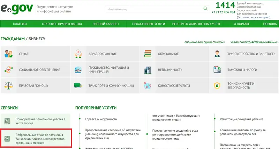The image size is (279, 149).
Task: Expand Услуги по государственным органам link
Action: point(254,42)
